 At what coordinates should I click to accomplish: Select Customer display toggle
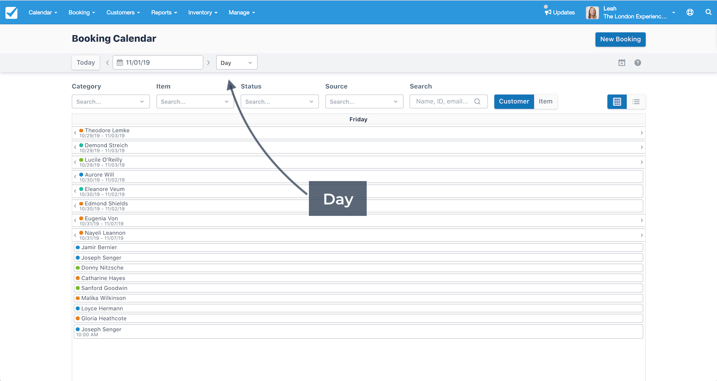[514, 101]
